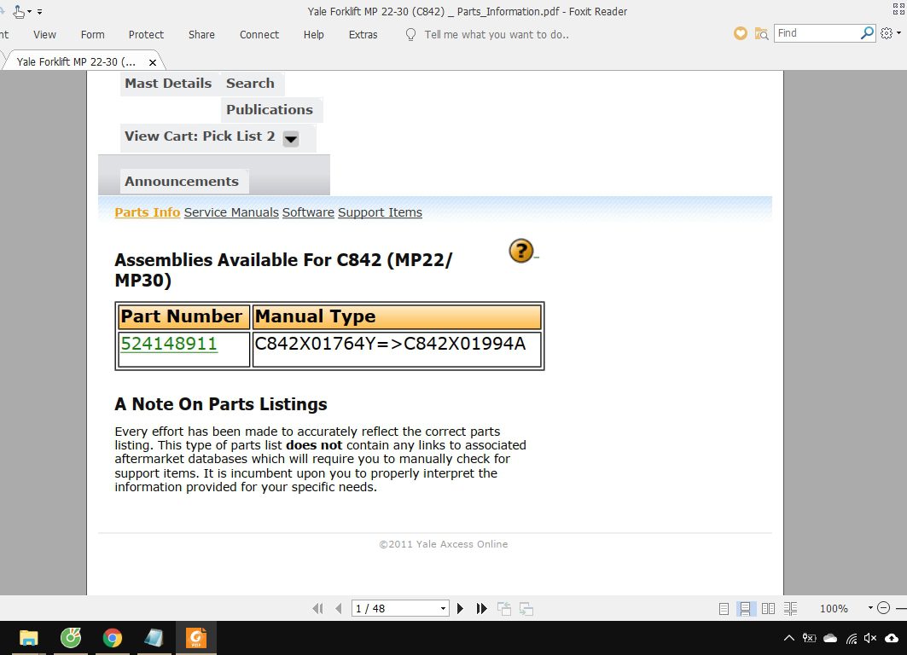Open part number 524148911 link

coord(169,344)
